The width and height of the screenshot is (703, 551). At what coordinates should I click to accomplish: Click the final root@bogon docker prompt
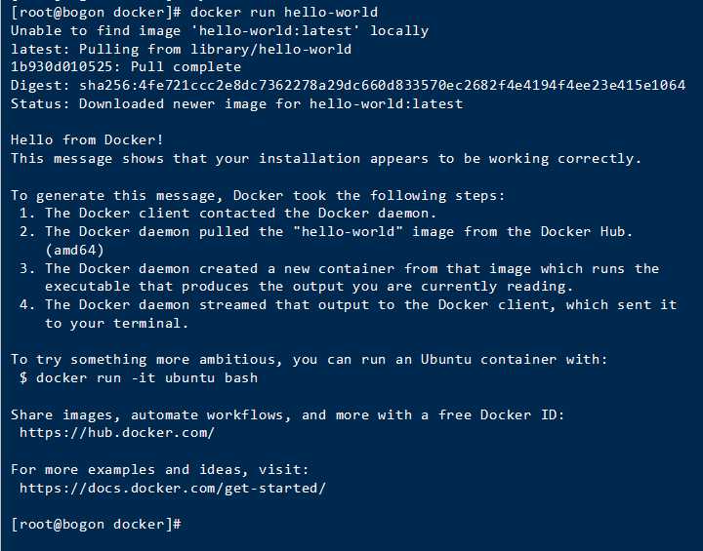[96, 524]
